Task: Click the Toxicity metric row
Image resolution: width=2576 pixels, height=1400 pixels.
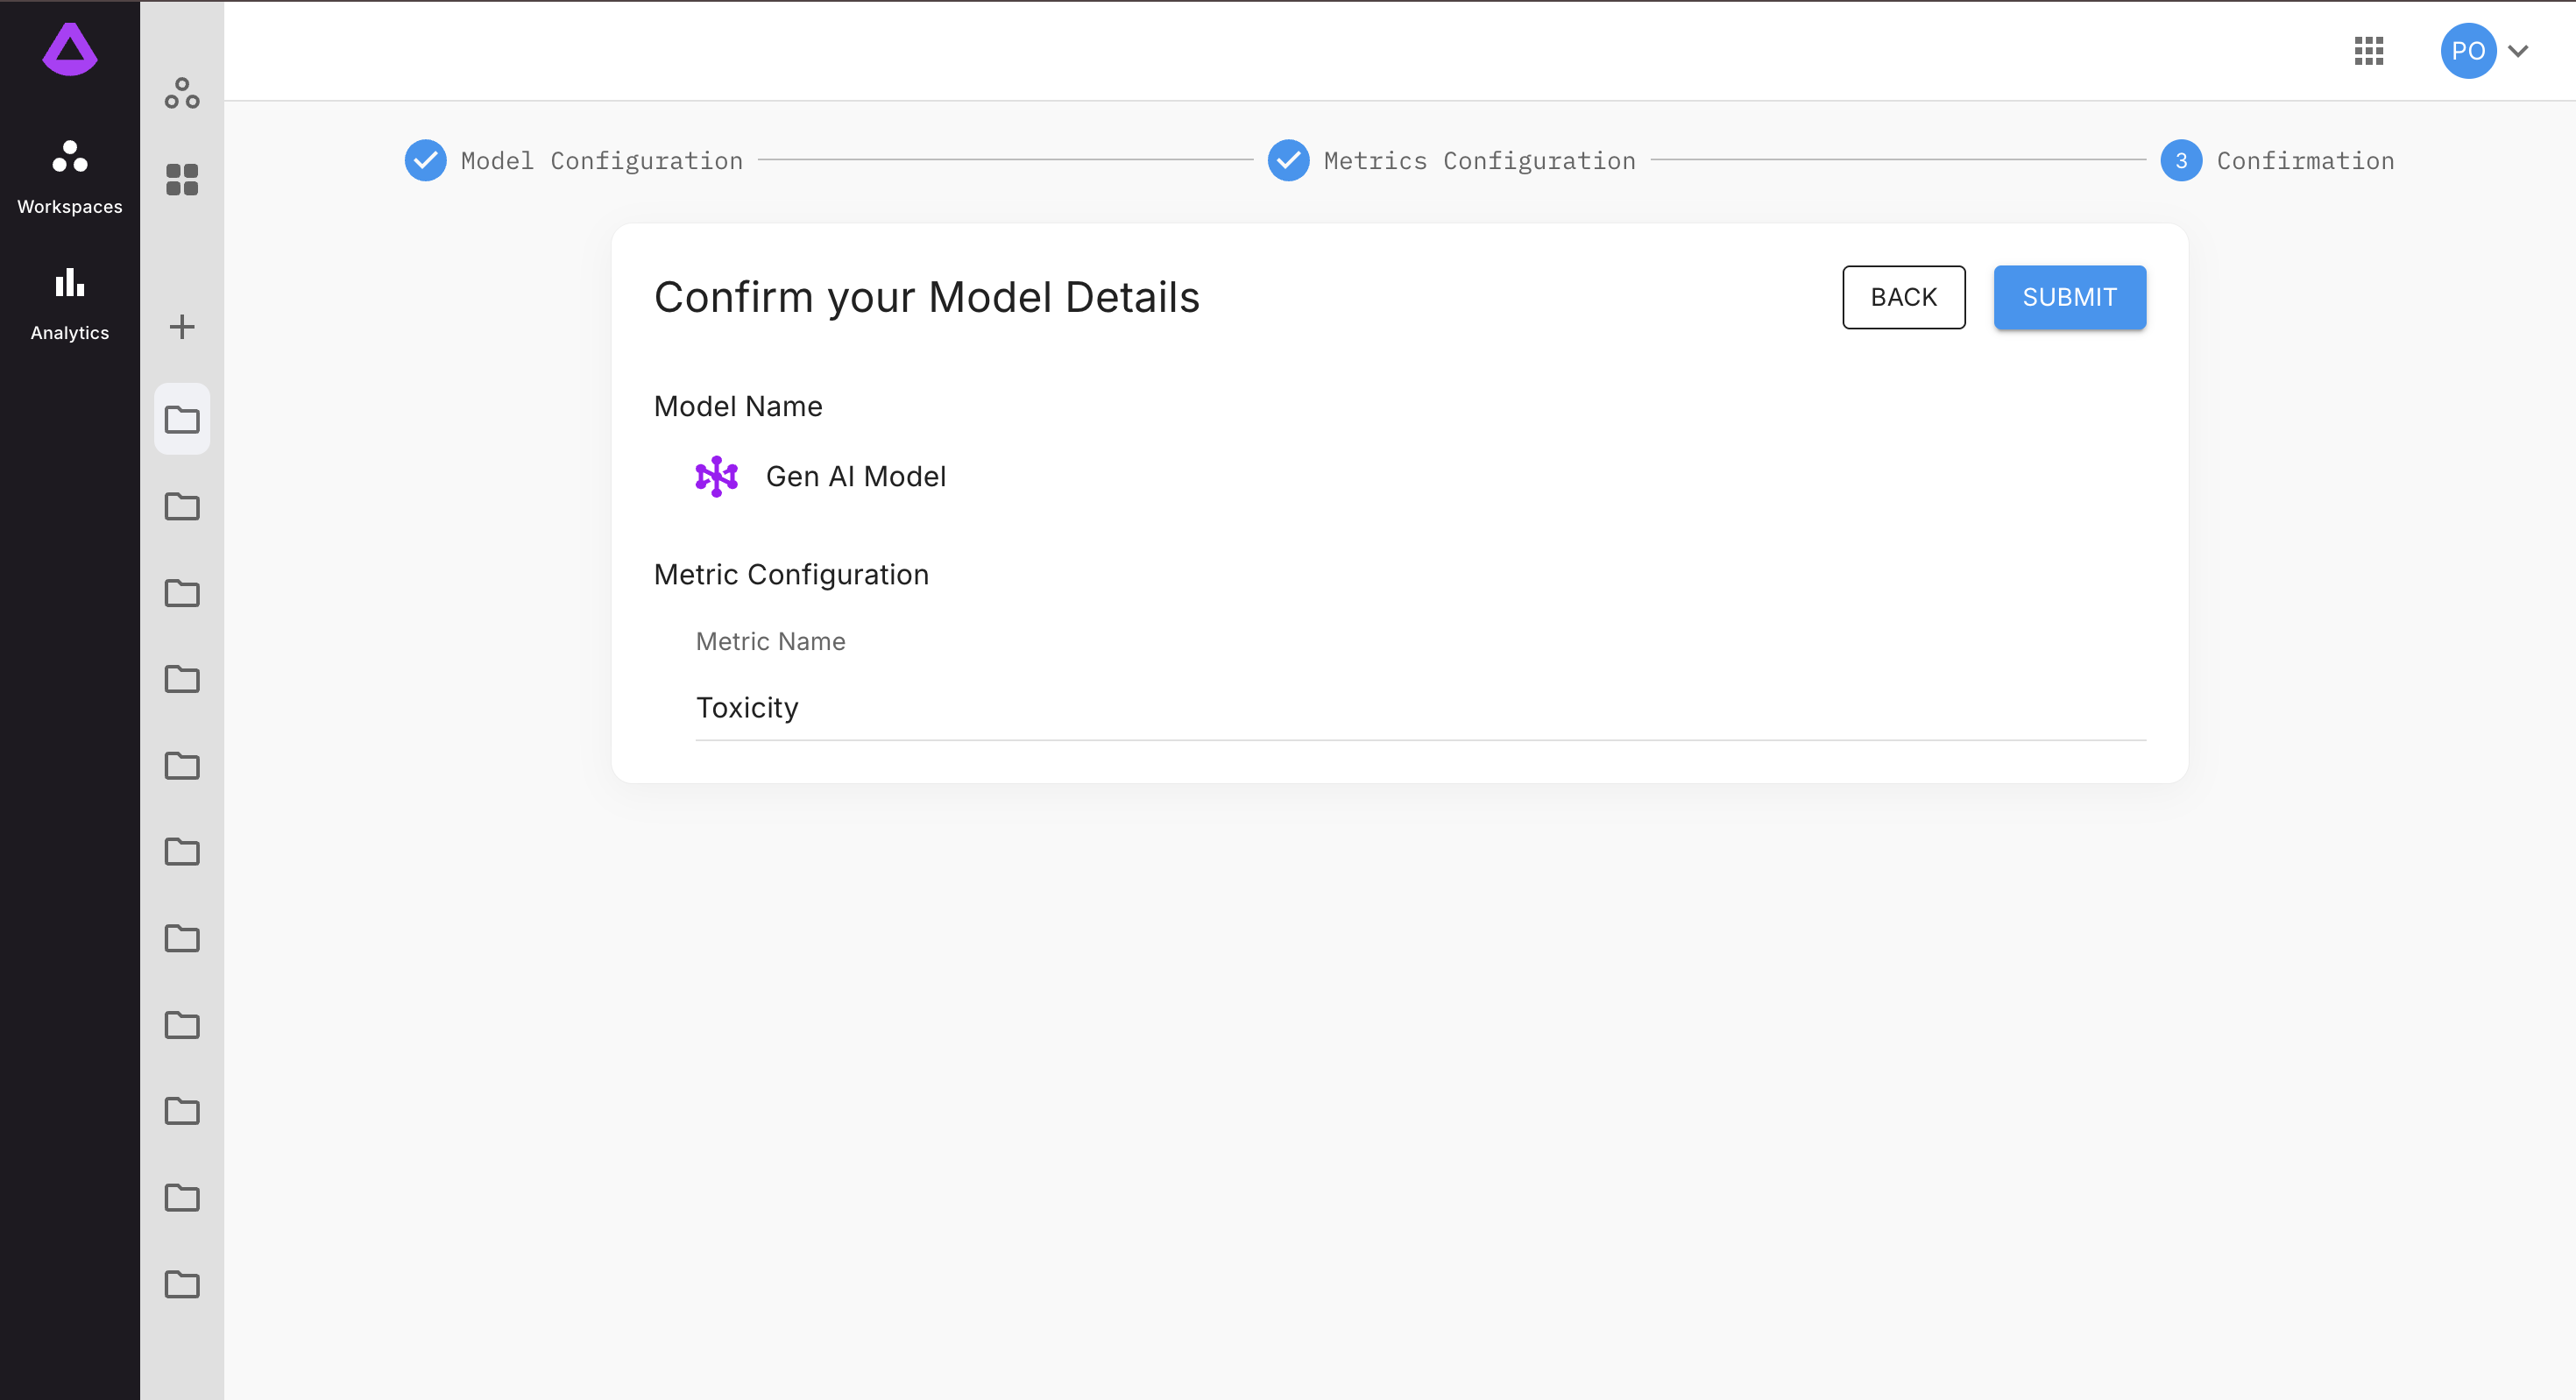Action: click(x=1421, y=707)
